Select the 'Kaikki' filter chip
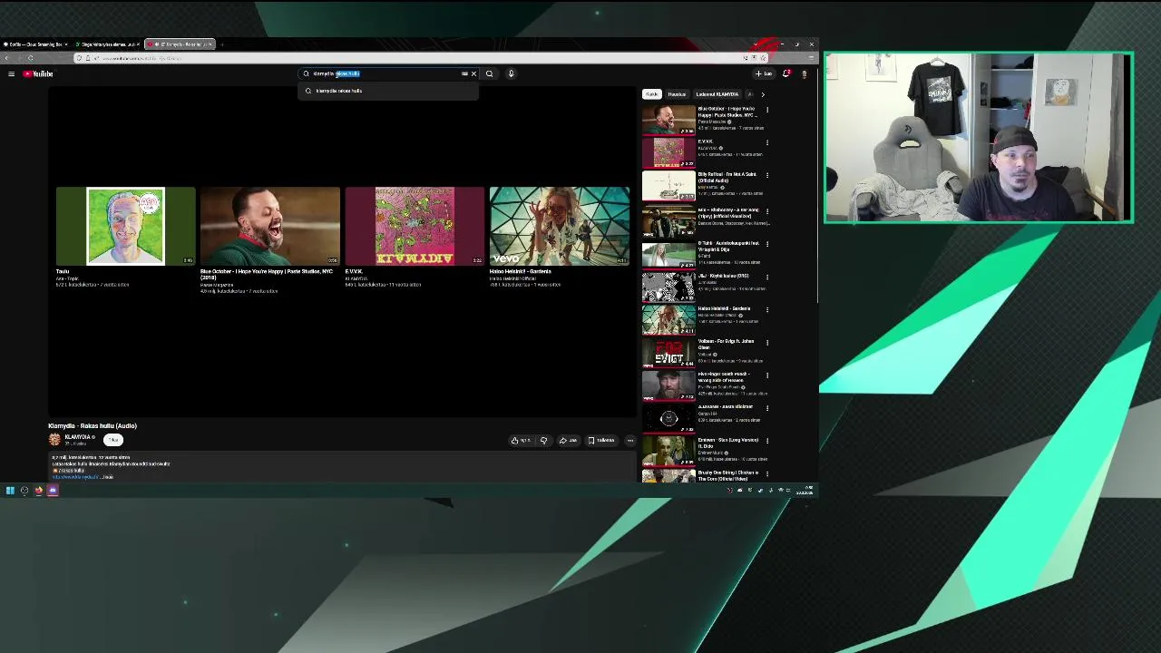1161x653 pixels. click(x=651, y=94)
